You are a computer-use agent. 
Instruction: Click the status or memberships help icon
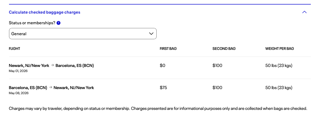click(x=58, y=23)
